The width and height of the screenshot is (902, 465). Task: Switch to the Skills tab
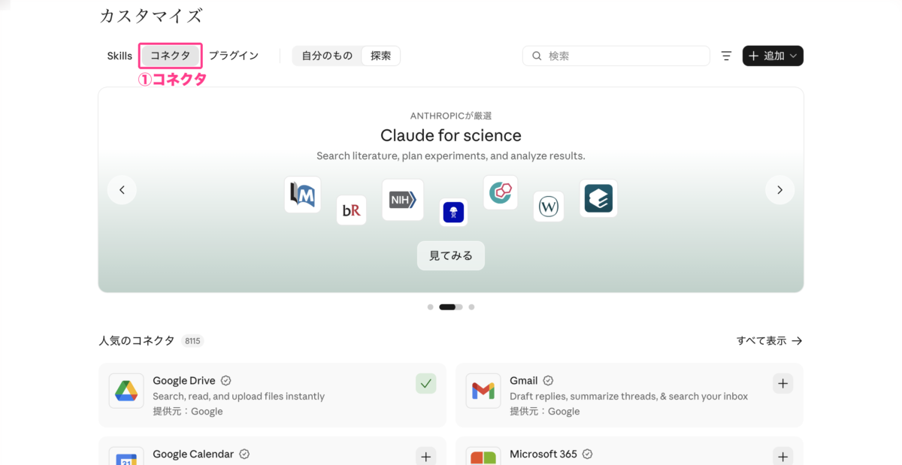point(120,56)
